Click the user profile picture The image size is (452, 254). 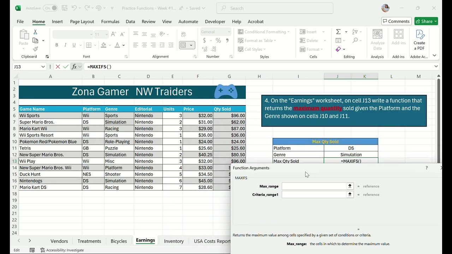click(x=385, y=8)
